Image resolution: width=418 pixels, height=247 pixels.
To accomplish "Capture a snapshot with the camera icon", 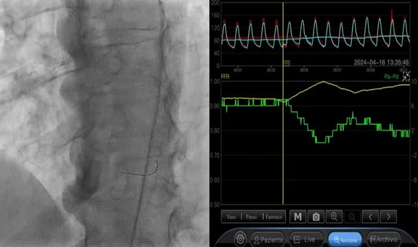I will point(316,216).
